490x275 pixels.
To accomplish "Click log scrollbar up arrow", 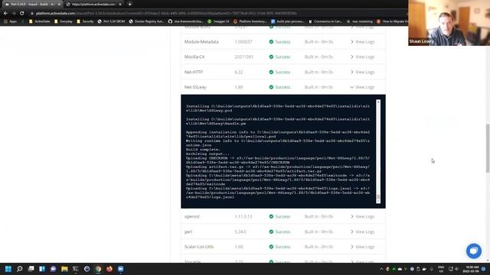I will click(378, 102).
